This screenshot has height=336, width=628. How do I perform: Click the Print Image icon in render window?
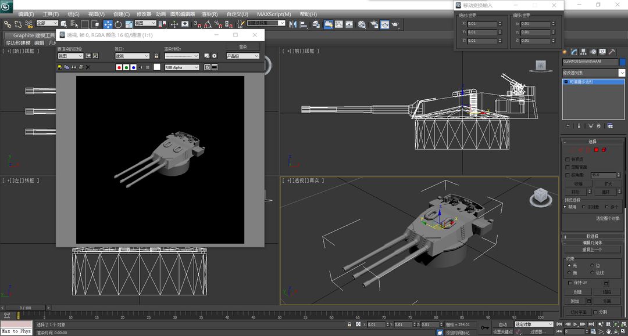click(x=81, y=67)
